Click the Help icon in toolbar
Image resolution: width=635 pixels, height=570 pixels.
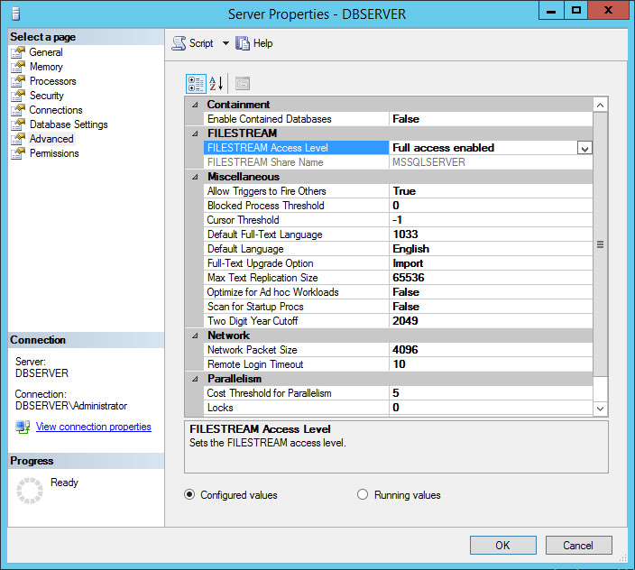coord(243,43)
